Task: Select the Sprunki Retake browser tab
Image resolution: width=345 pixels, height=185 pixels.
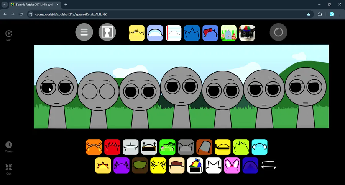Action: click(x=35, y=4)
